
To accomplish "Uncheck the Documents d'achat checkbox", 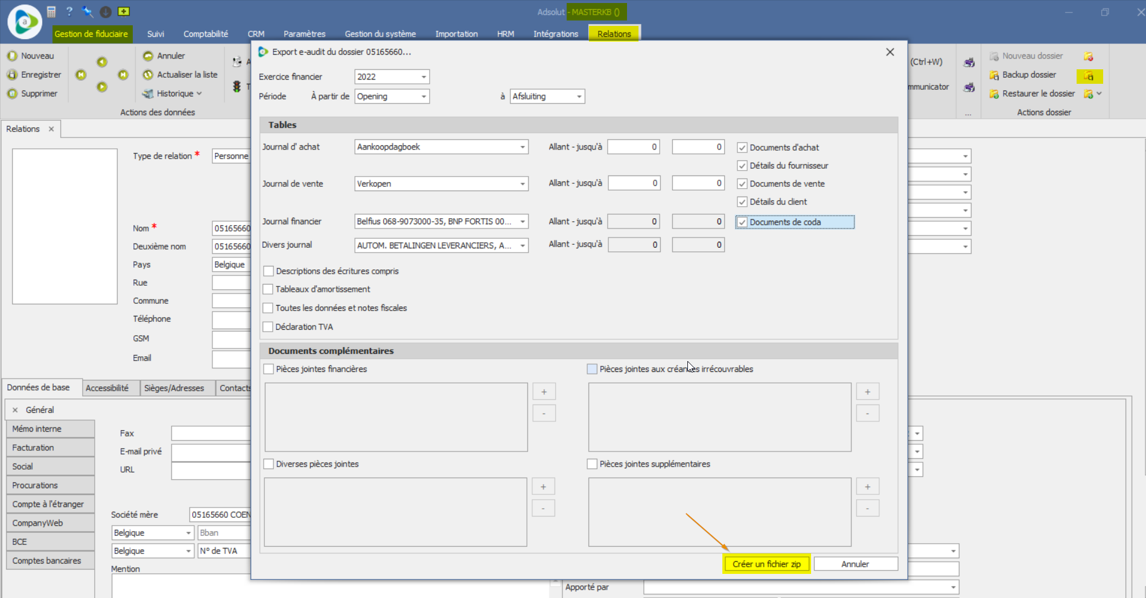I will pos(742,147).
